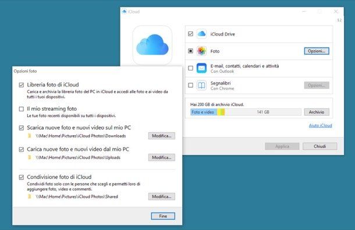Disable Libreria foto di iCloud checkbox
Screen dimensions: 355x230
[22, 85]
